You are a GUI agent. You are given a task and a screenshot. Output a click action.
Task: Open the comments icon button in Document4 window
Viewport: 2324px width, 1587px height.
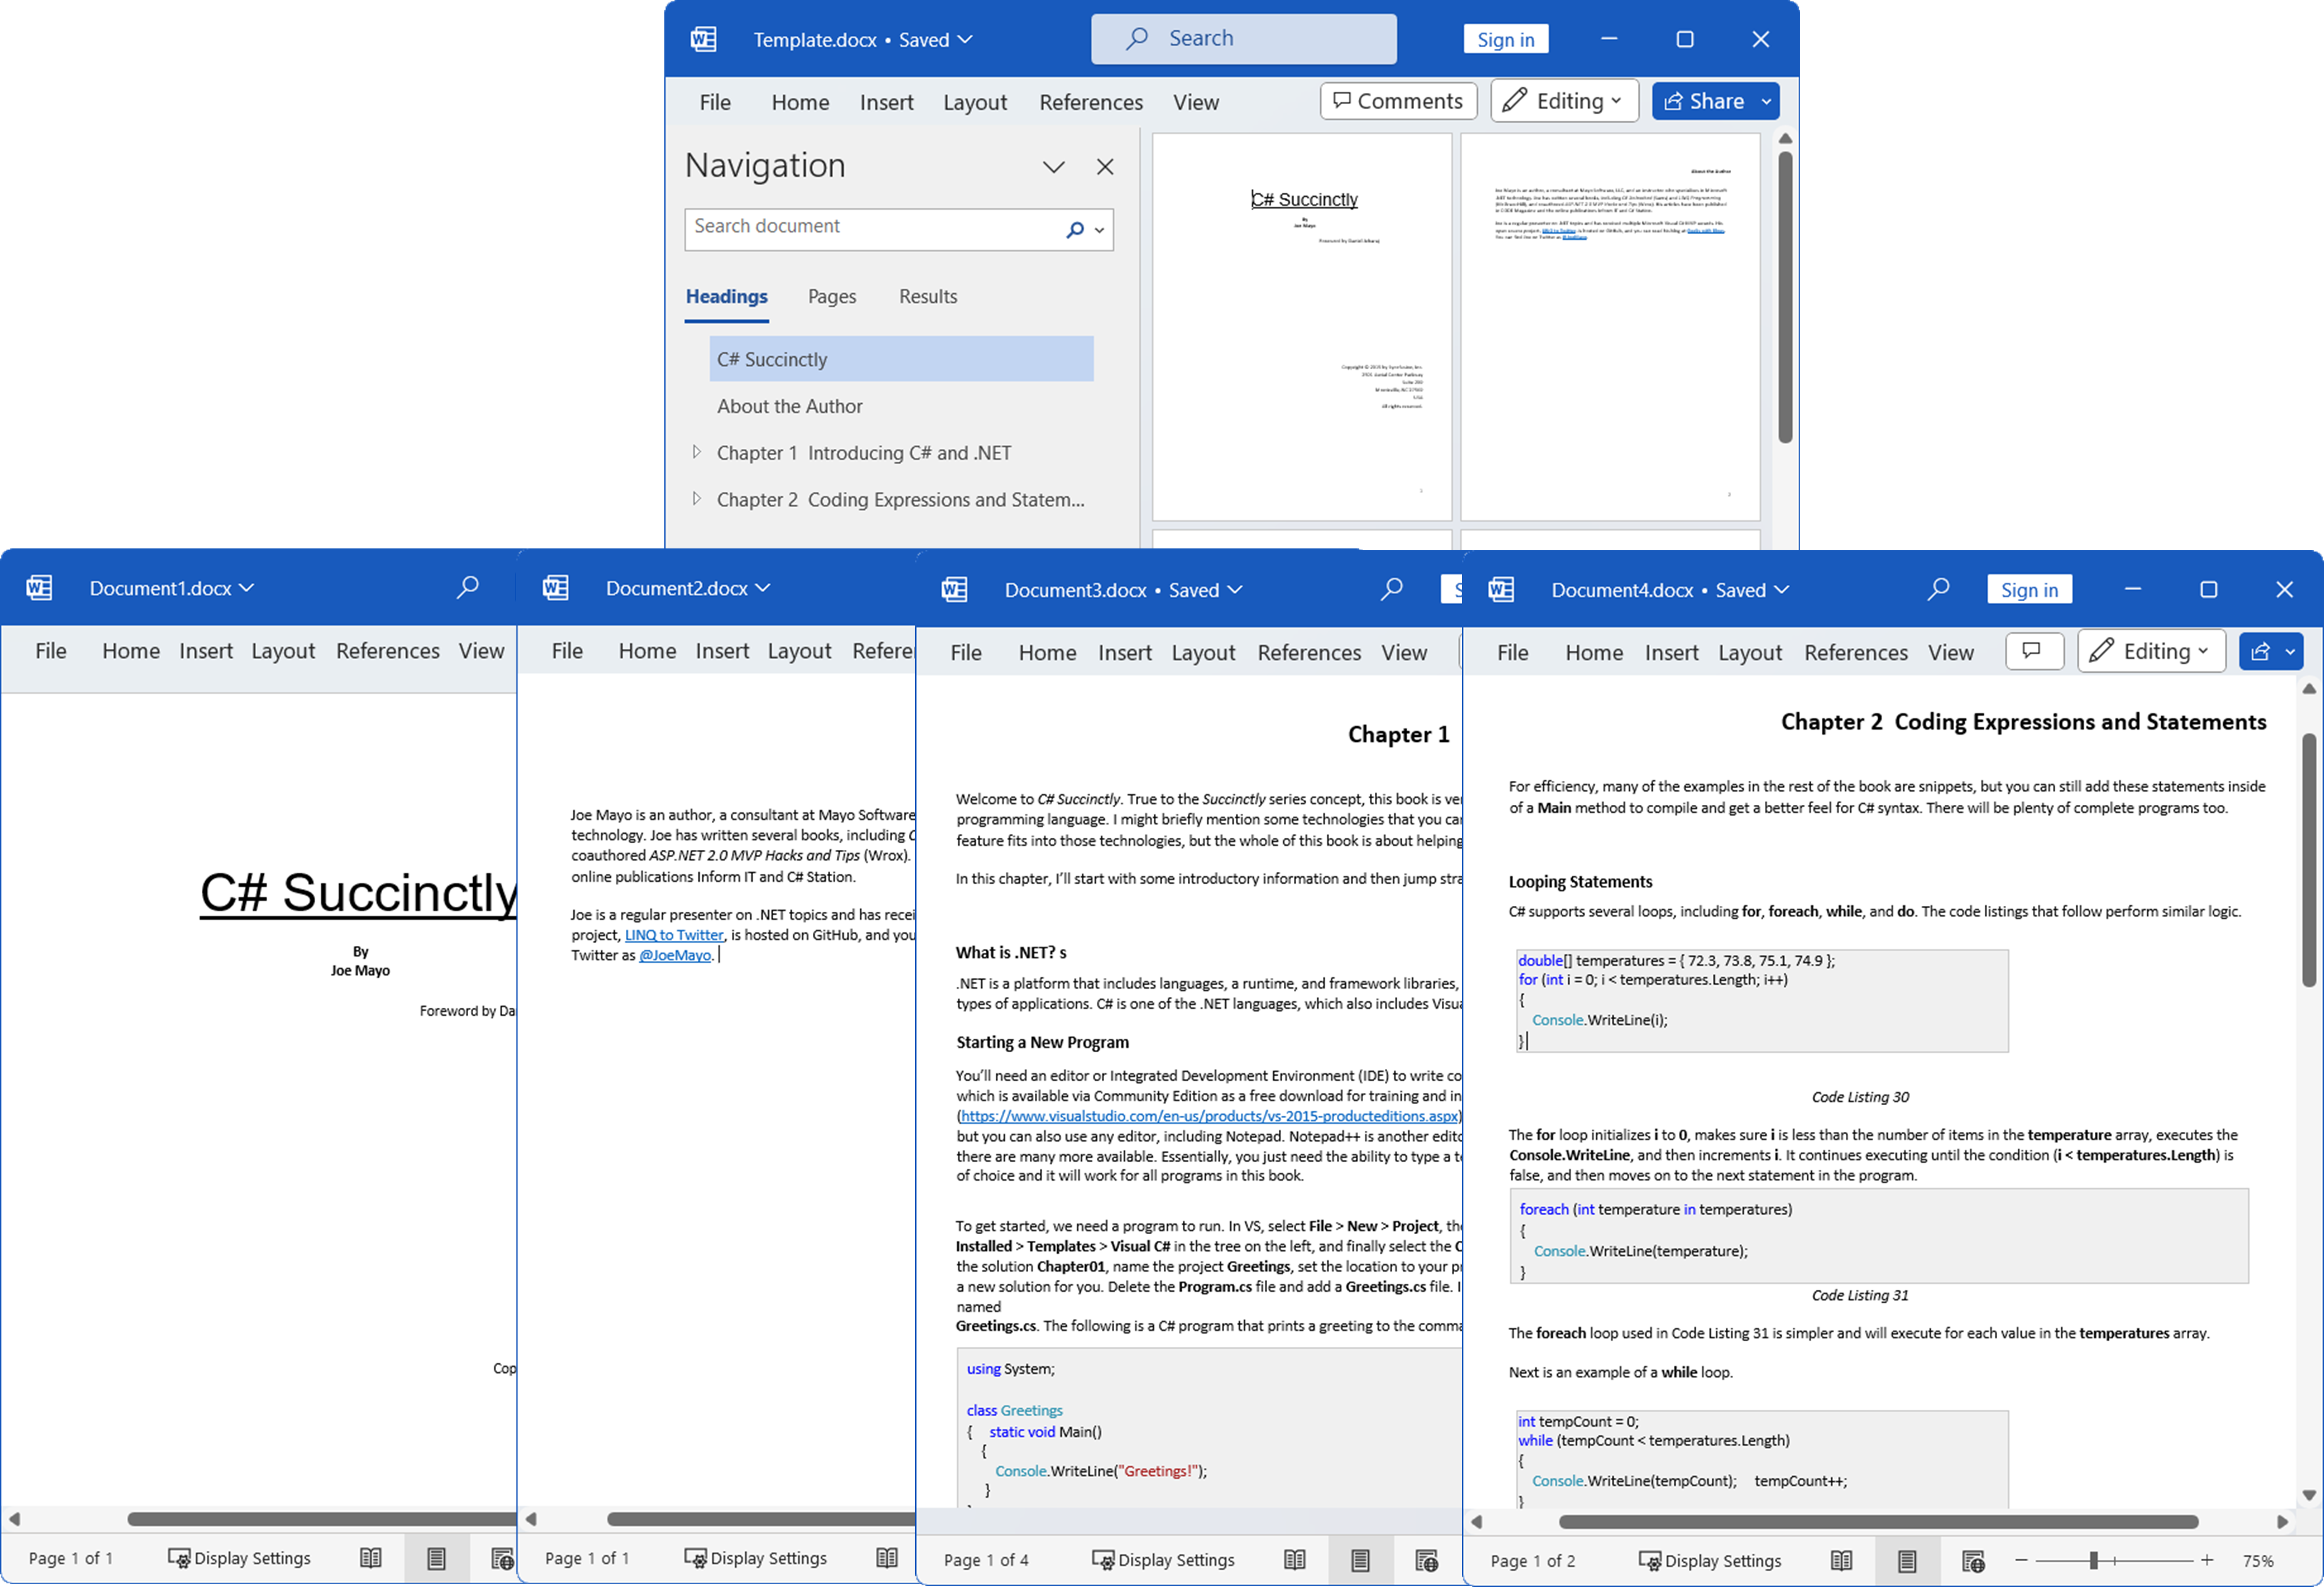point(2034,651)
